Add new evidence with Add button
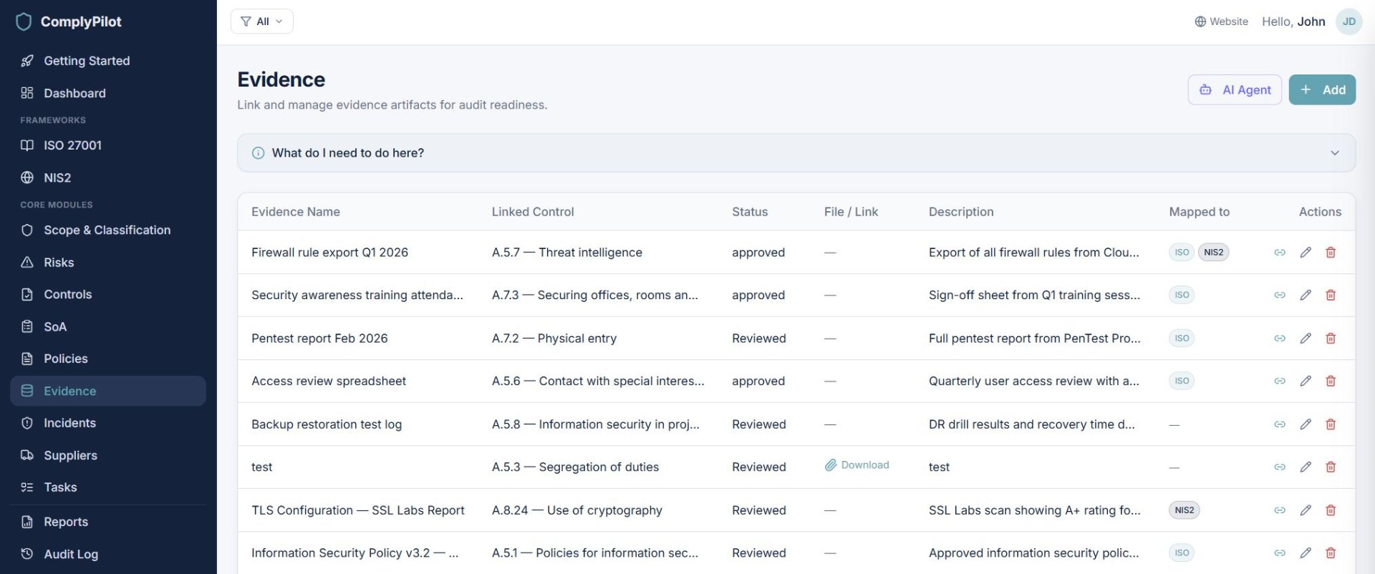The width and height of the screenshot is (1375, 574). pyautogui.click(x=1322, y=90)
